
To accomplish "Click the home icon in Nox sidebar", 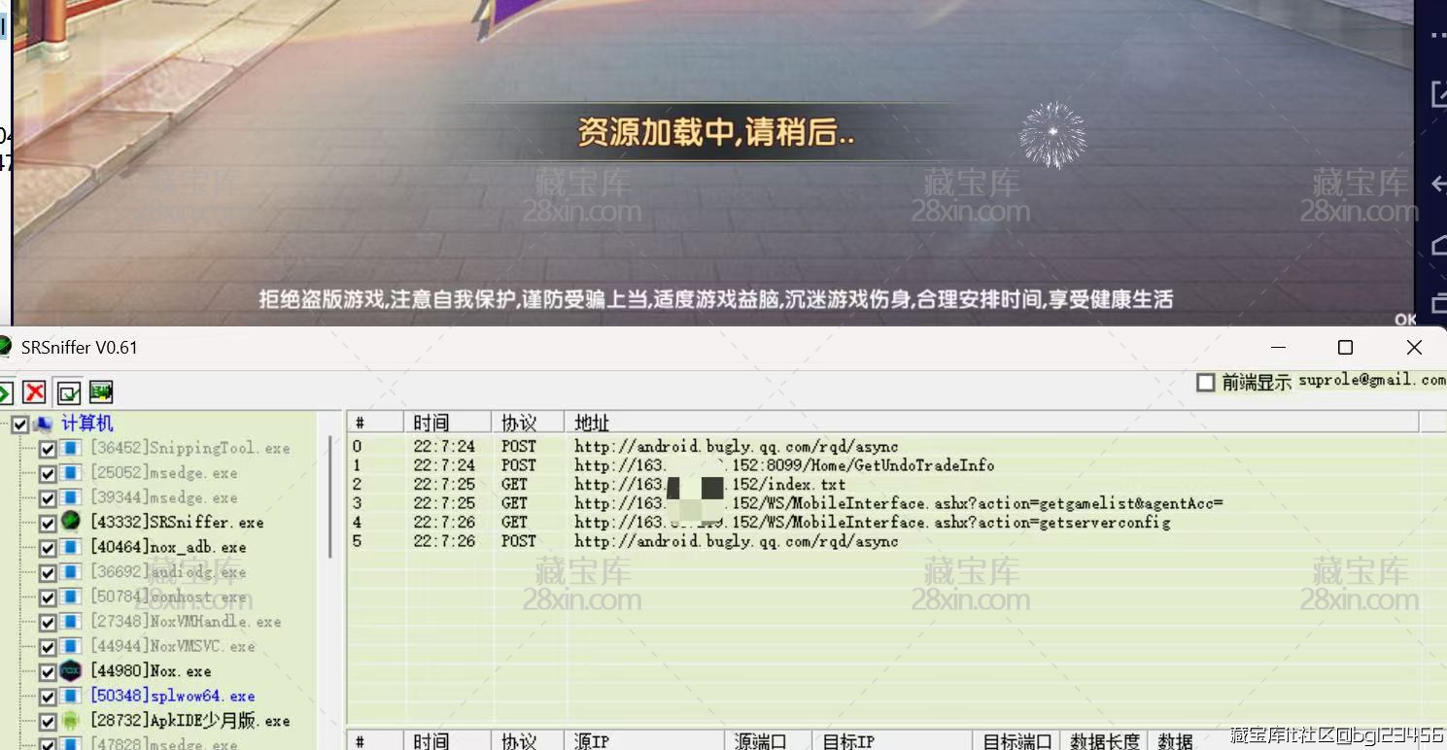I will 1439,246.
